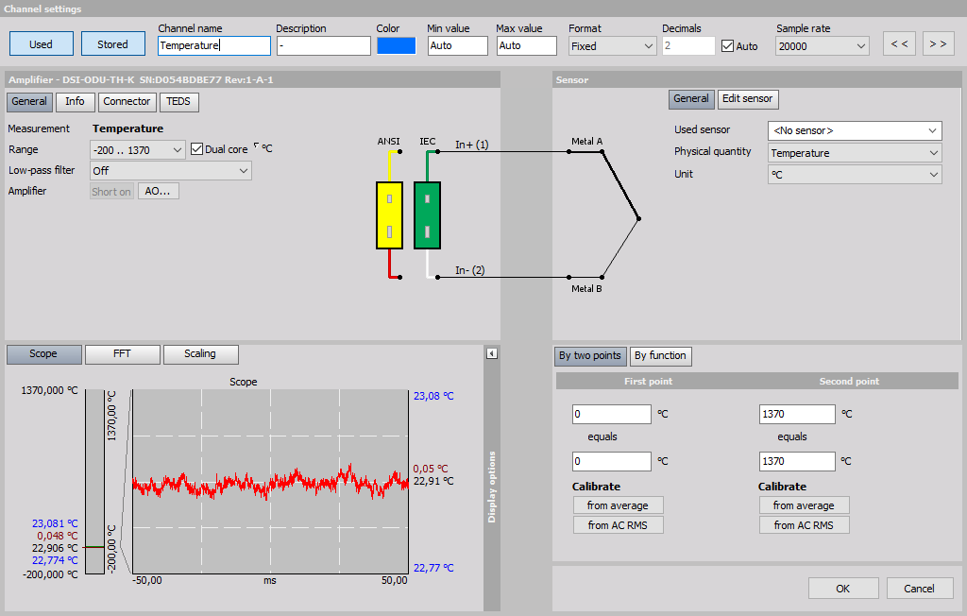Click the 22,906 °C average reading
Viewport: 967px width, 616px height.
55,548
